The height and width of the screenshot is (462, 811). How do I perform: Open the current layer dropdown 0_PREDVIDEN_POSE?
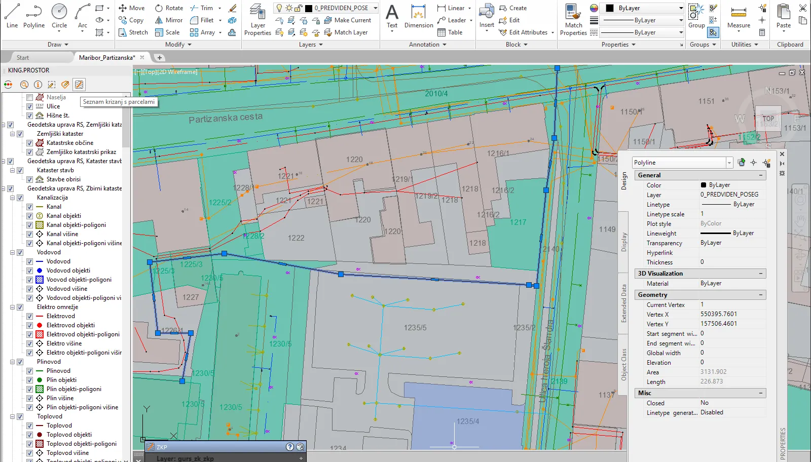point(375,8)
